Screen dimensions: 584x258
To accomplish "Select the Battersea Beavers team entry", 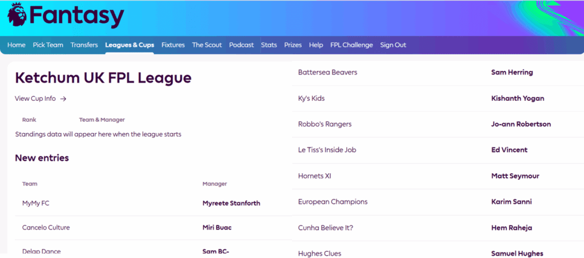I will (x=328, y=72).
